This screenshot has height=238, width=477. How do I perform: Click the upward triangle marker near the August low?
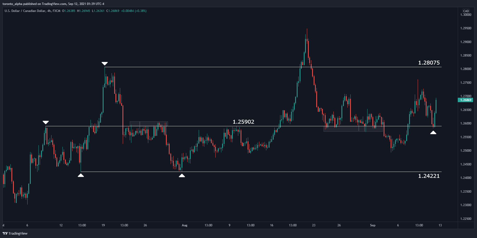coord(182,176)
